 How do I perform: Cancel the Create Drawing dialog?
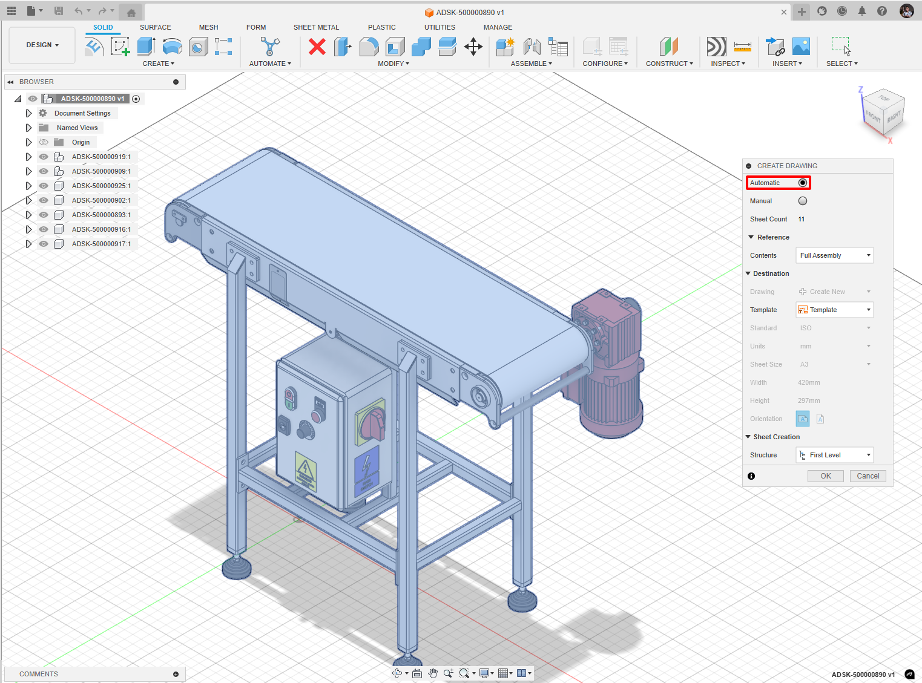868,476
